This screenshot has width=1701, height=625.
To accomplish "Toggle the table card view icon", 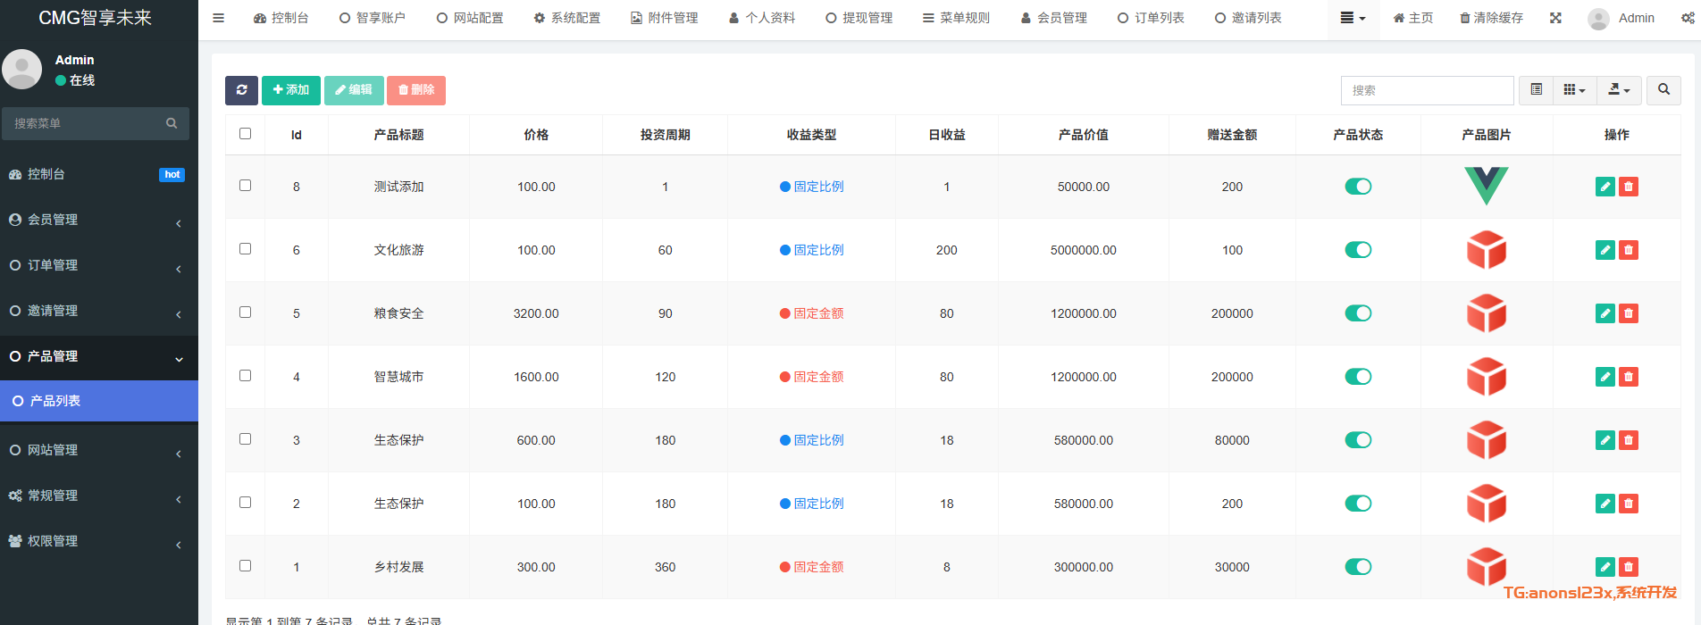I will point(1536,90).
